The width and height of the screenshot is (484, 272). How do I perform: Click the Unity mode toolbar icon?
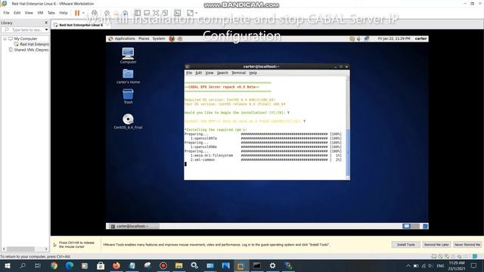click(165, 13)
